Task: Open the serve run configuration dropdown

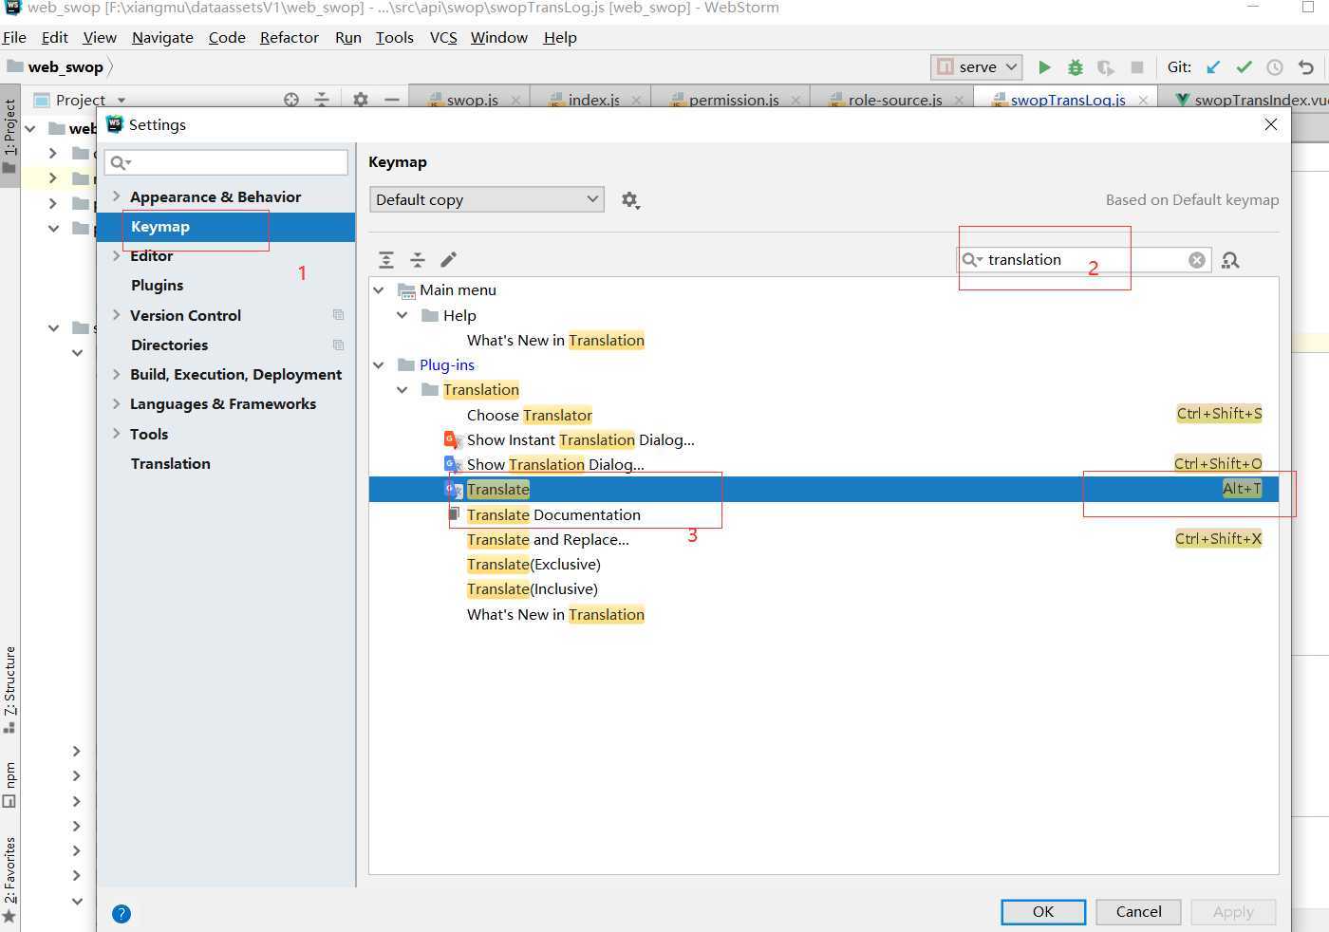Action: [x=977, y=67]
